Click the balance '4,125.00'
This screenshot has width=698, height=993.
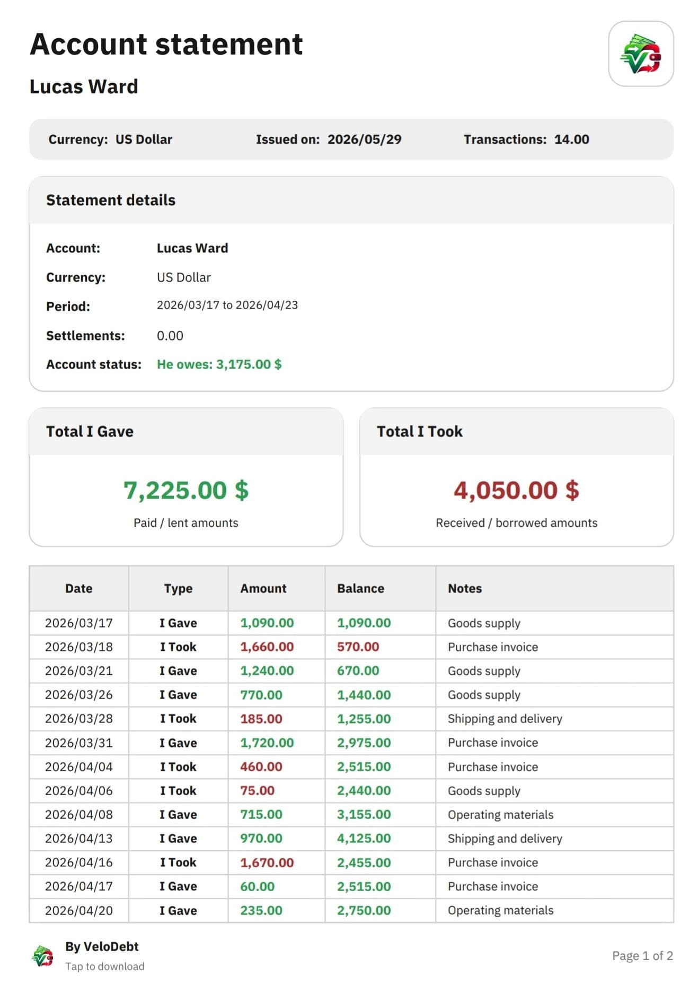pyautogui.click(x=364, y=839)
